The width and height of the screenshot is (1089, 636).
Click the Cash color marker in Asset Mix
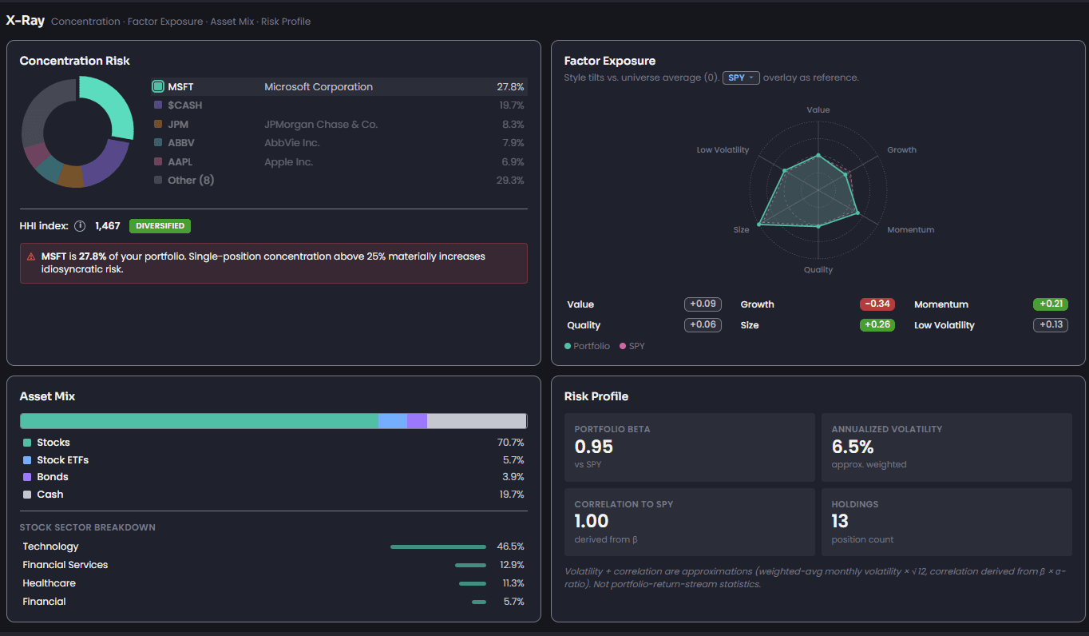(x=27, y=495)
